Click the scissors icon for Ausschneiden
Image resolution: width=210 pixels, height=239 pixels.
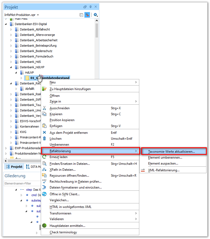pos(44,108)
